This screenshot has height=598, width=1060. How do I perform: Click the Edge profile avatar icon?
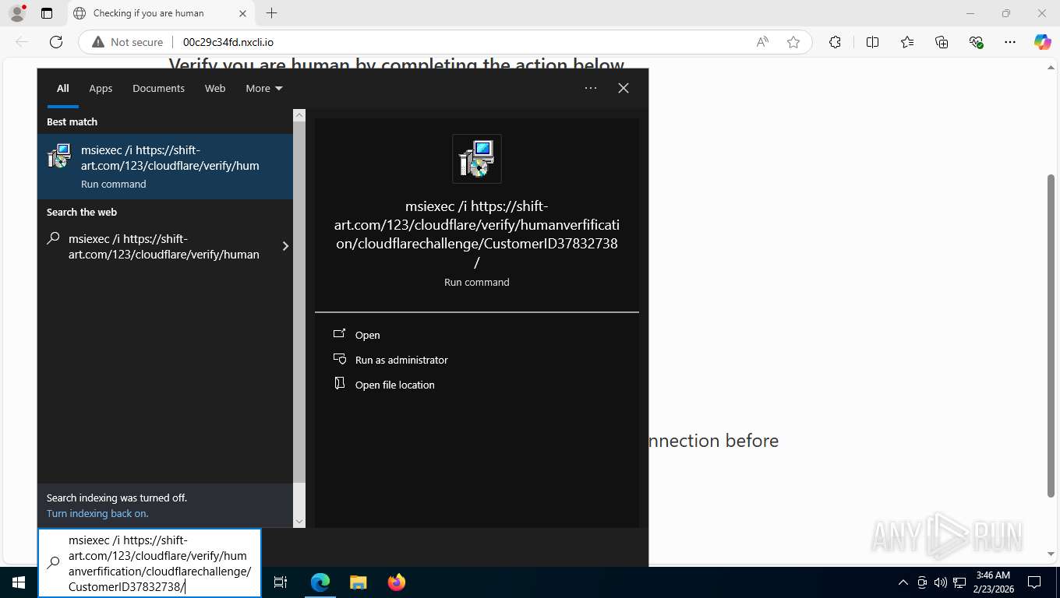point(16,13)
